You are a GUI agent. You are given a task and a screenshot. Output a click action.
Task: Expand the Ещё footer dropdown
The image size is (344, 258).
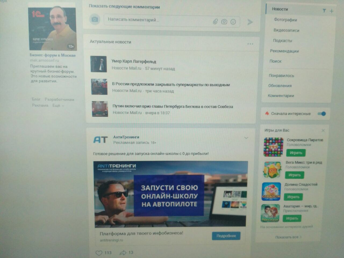58,106
